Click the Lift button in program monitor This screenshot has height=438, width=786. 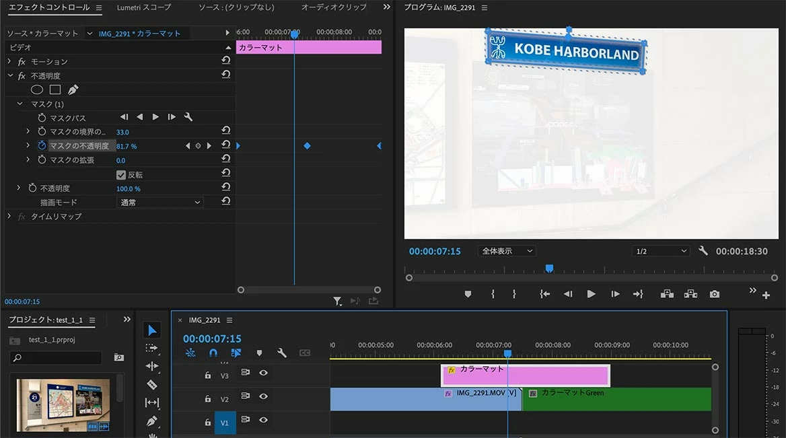point(667,294)
